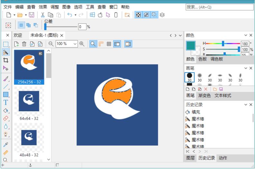Select the Magic Wand tool
The image size is (255, 169).
pos(6,52)
